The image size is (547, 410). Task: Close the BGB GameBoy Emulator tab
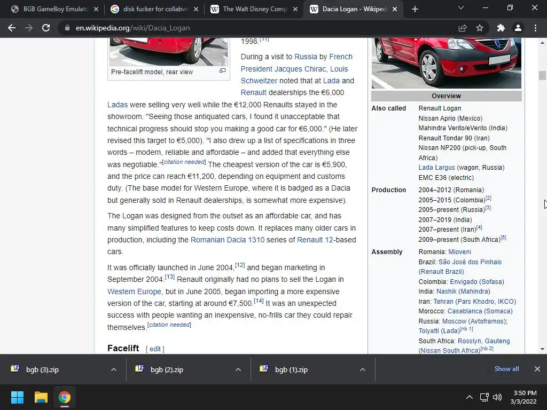click(x=96, y=10)
